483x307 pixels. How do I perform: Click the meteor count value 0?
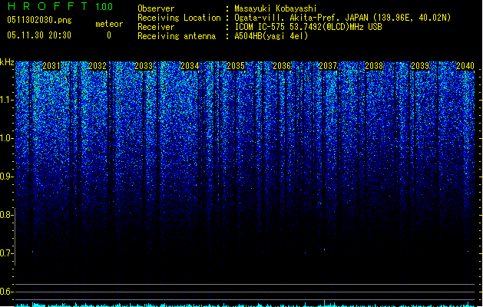(109, 35)
